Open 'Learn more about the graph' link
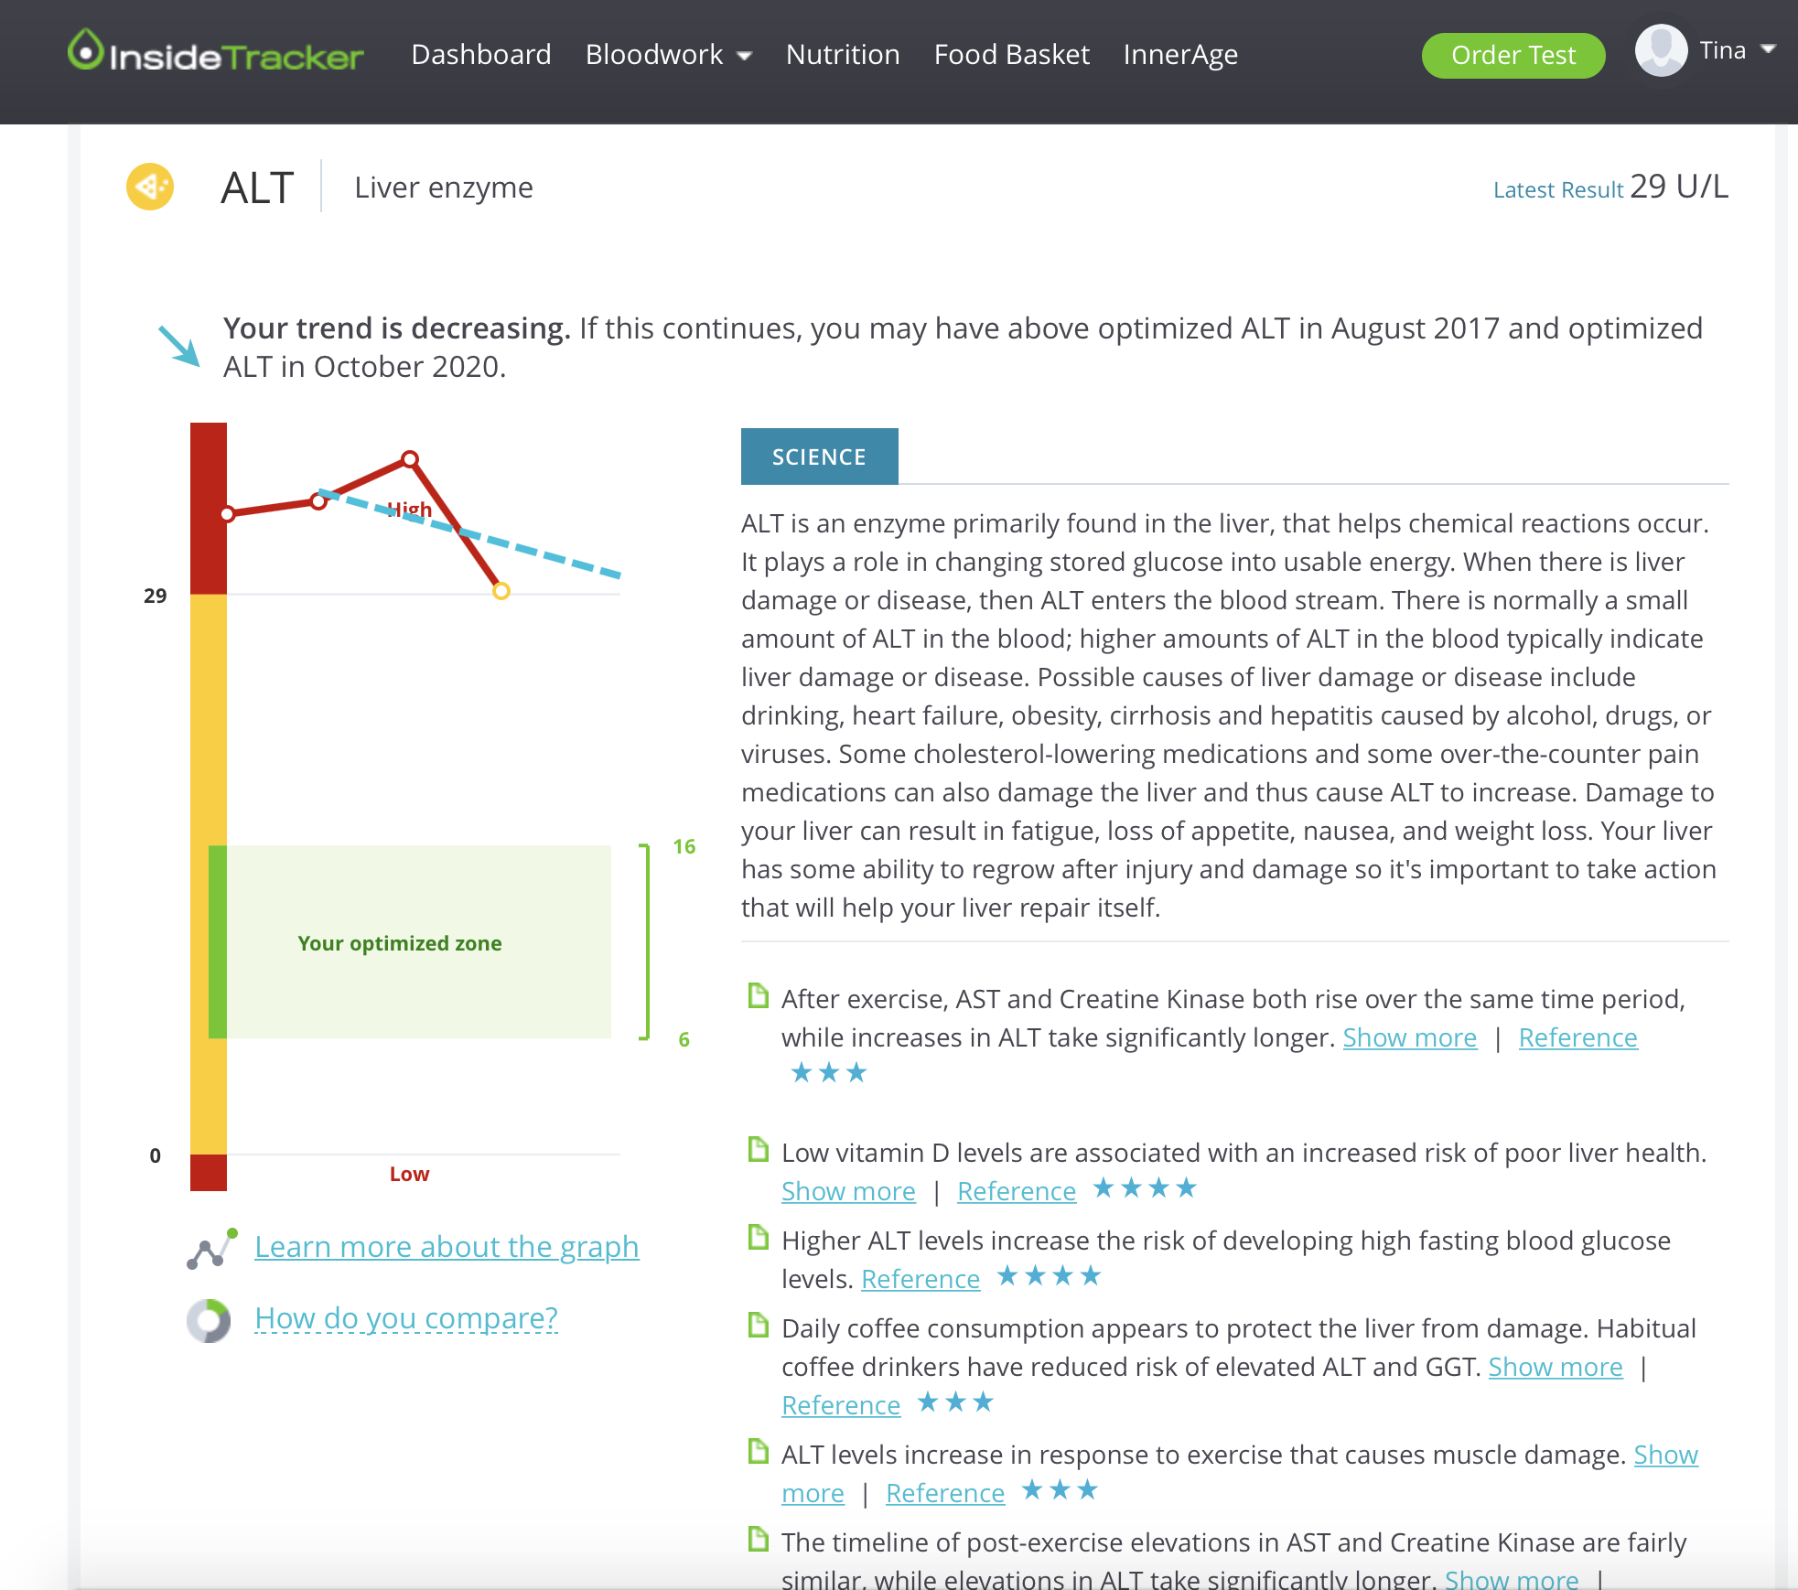 click(x=447, y=1247)
